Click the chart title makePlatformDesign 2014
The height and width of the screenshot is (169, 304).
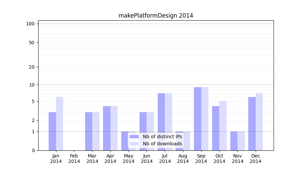(x=156, y=16)
